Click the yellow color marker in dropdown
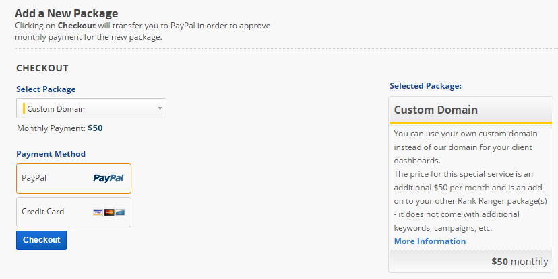 click(x=24, y=108)
